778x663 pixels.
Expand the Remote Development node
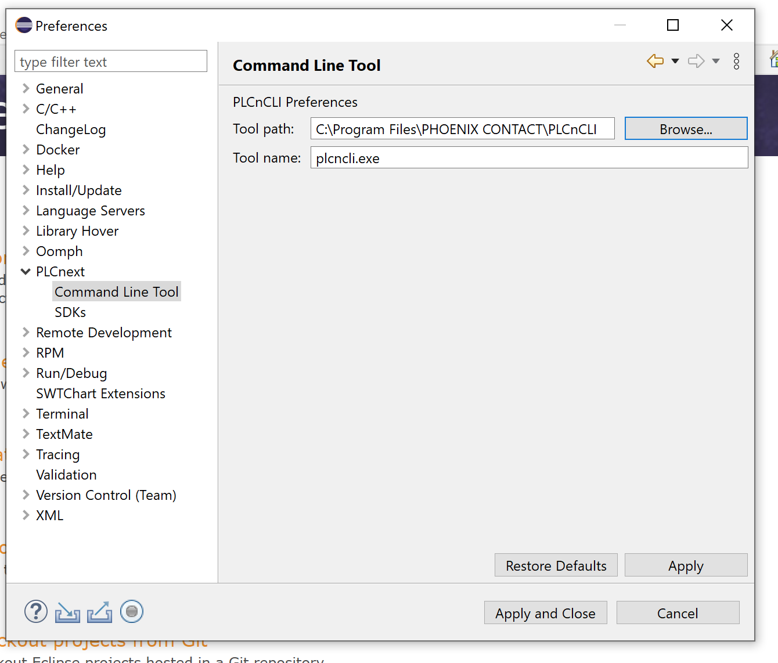click(x=26, y=332)
